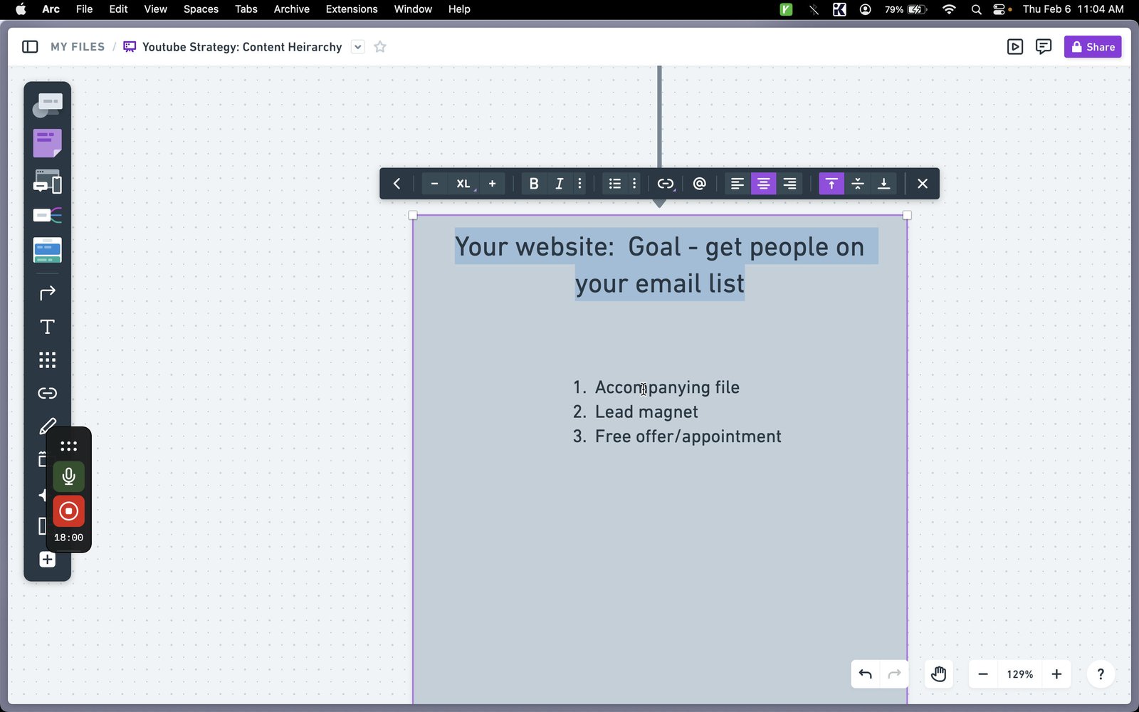This screenshot has height=712, width=1139.
Task: Align text to bottom vertically
Action: (883, 184)
